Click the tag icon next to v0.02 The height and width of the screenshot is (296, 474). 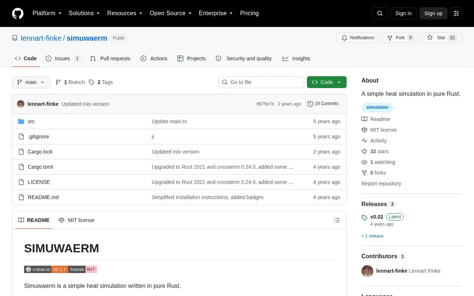click(x=364, y=218)
